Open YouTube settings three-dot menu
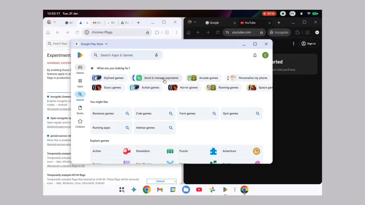This screenshot has width=365, height=205. pyautogui.click(x=294, y=44)
